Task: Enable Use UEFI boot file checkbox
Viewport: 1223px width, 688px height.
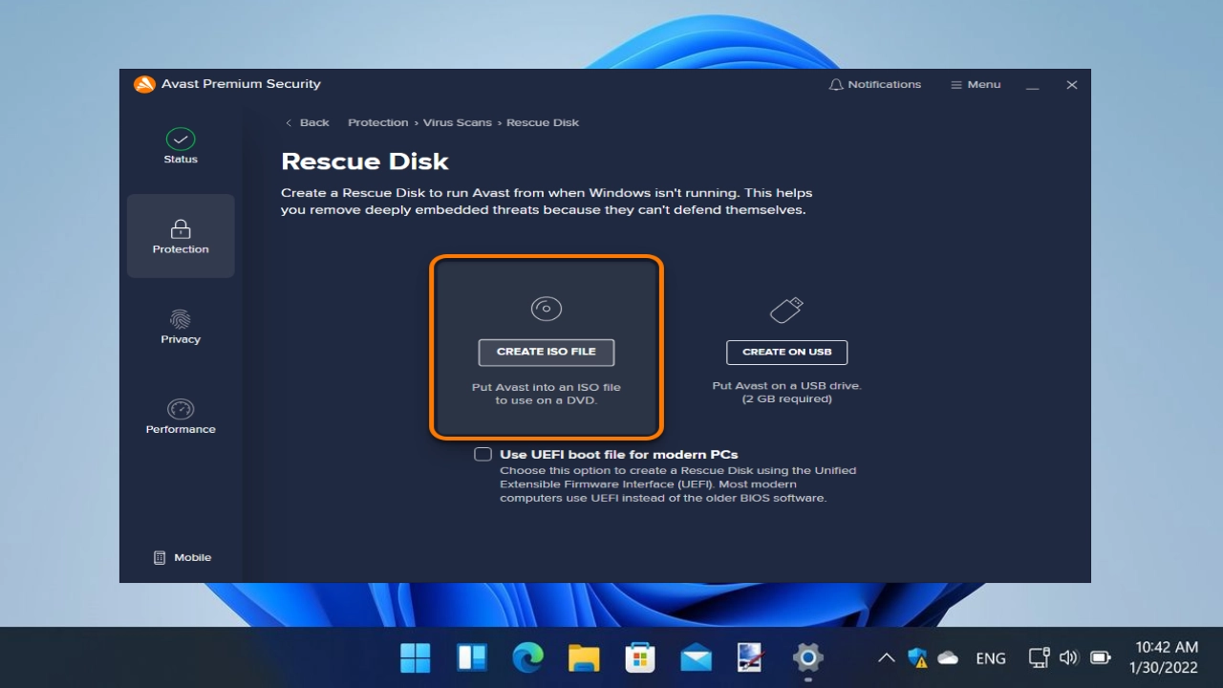Action: point(483,454)
